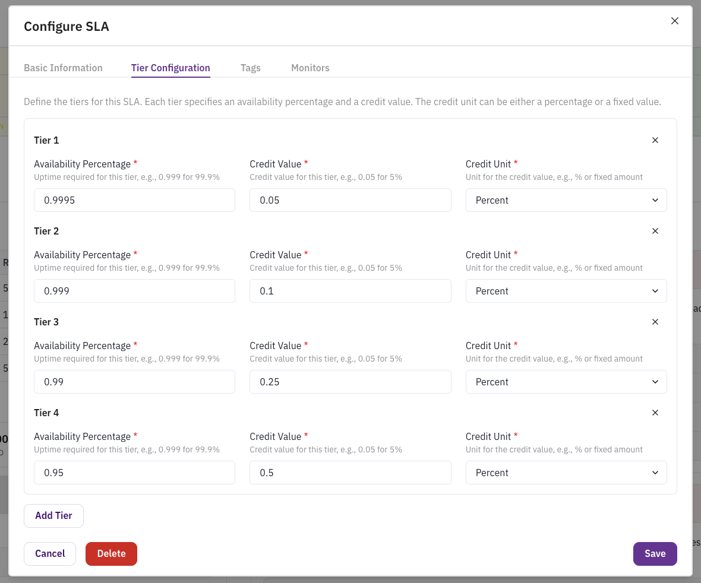The width and height of the screenshot is (701, 583).
Task: Expand Tier 4 Credit Unit selector
Action: coord(566,473)
